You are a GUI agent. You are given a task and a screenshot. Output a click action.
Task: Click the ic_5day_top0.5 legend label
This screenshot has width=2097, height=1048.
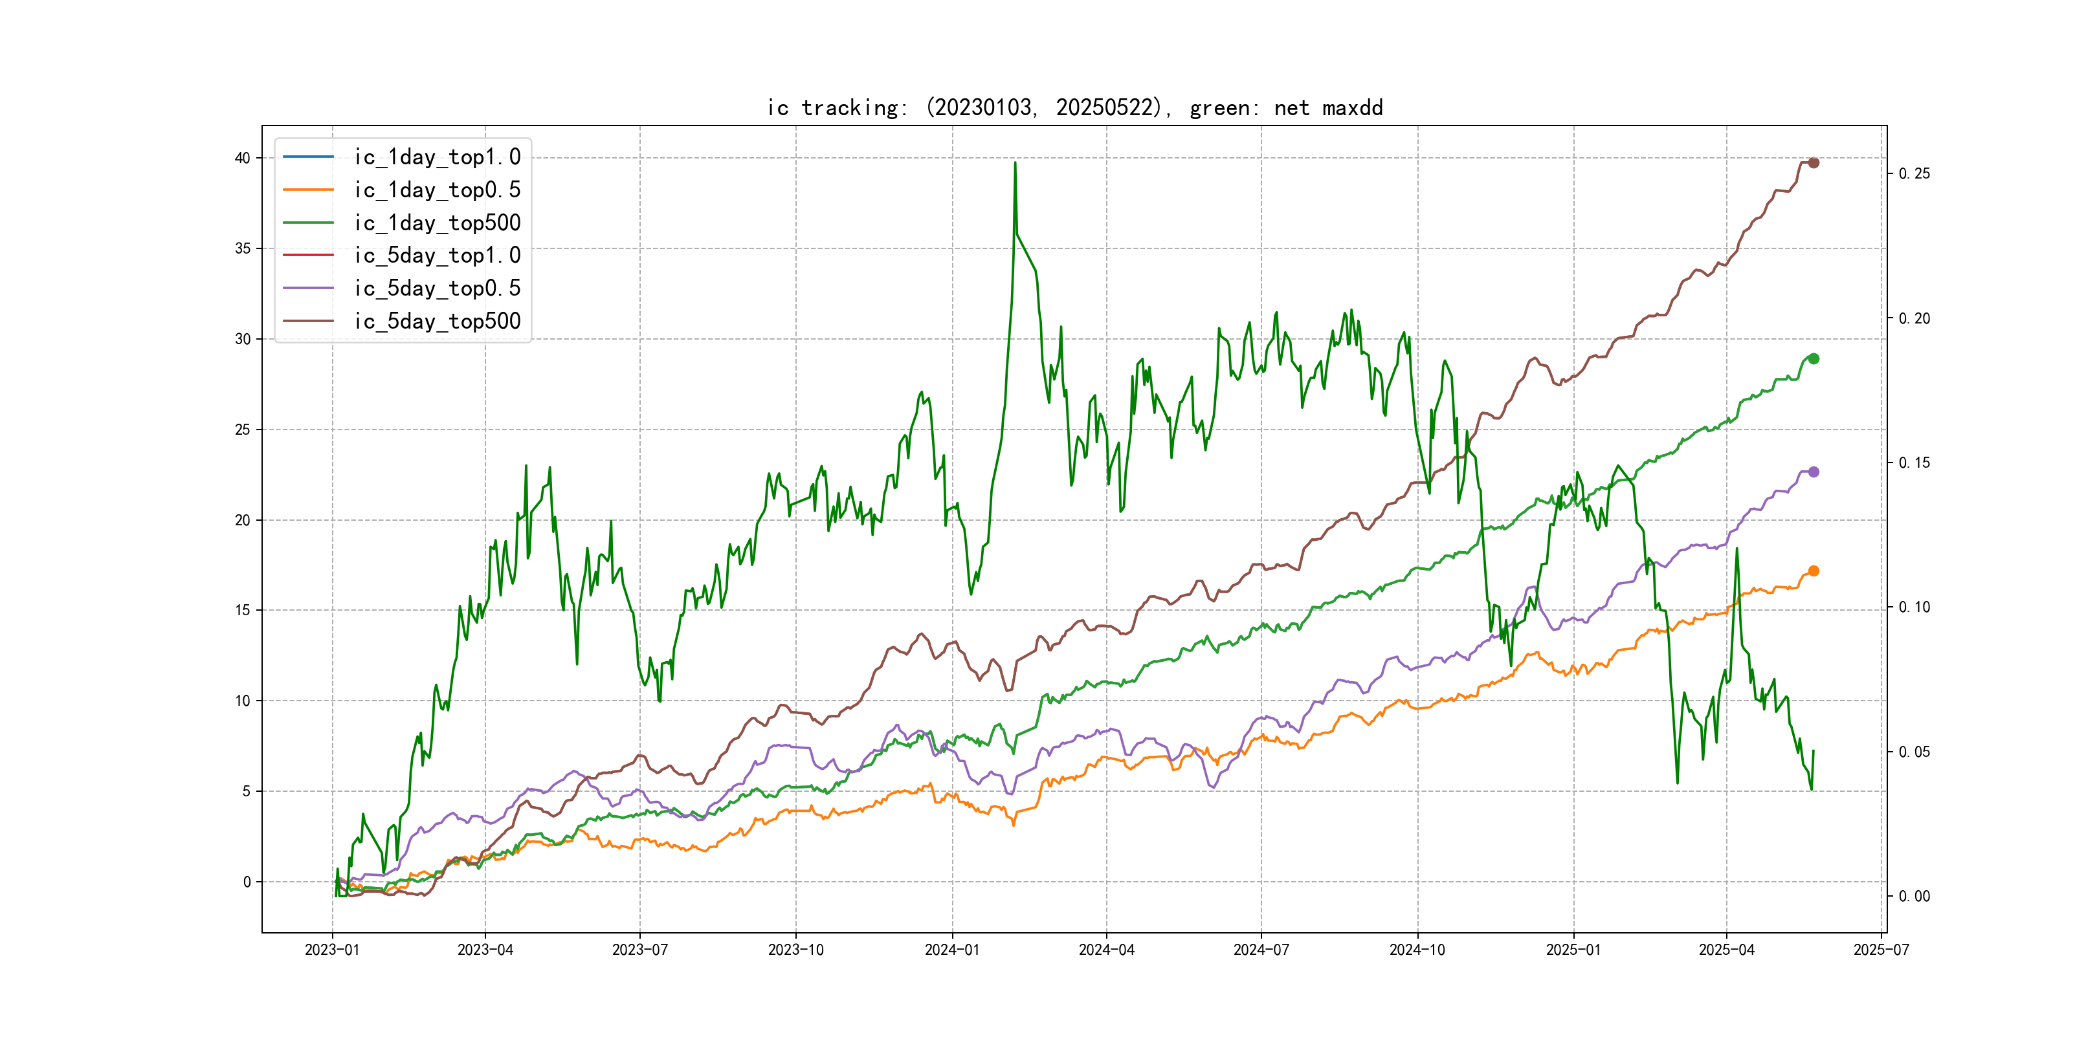pyautogui.click(x=436, y=288)
